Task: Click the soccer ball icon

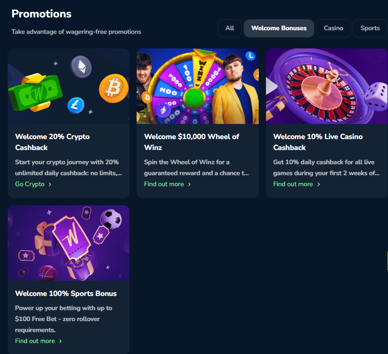Action: pyautogui.click(x=111, y=219)
